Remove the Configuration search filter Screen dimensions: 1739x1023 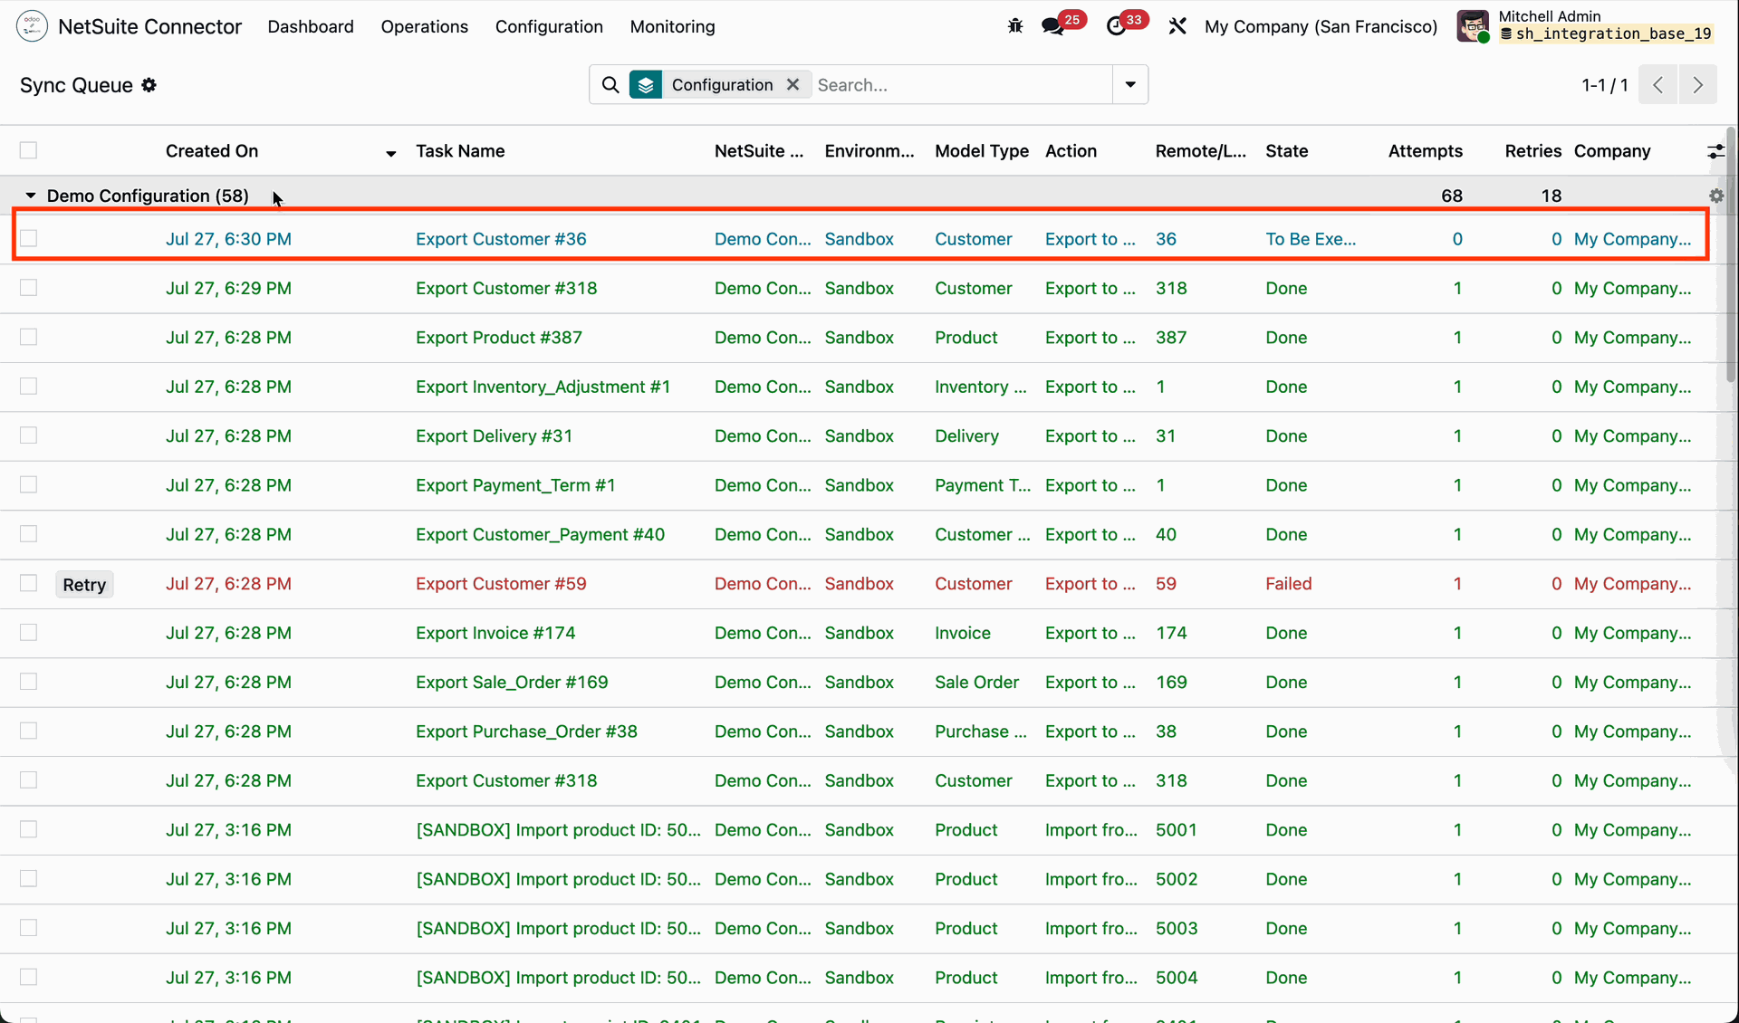tap(793, 84)
